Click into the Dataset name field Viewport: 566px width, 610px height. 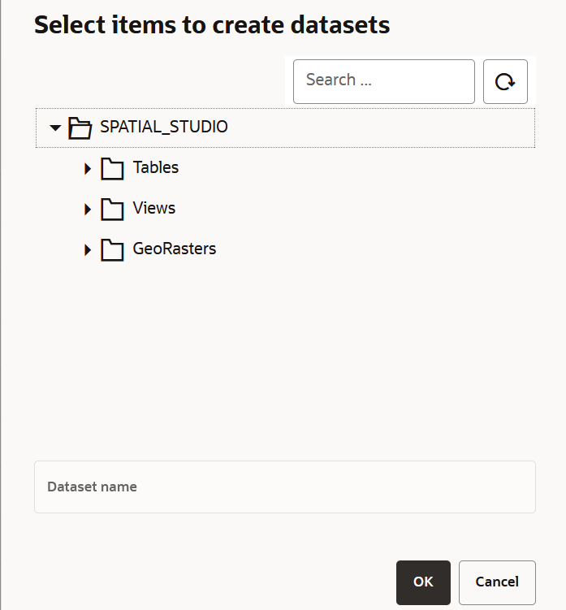click(284, 487)
